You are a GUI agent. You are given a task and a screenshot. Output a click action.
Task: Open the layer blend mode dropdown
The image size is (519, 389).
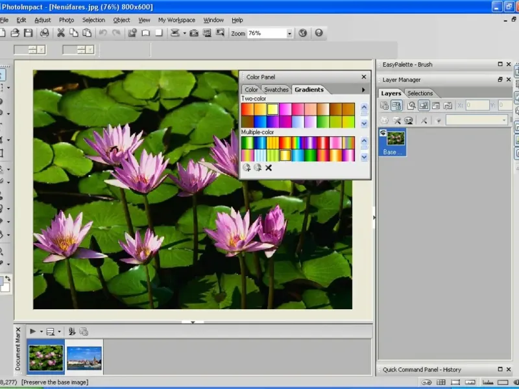(x=503, y=120)
